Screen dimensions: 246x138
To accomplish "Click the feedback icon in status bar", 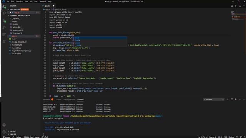I will pyautogui.click(x=241, y=137).
